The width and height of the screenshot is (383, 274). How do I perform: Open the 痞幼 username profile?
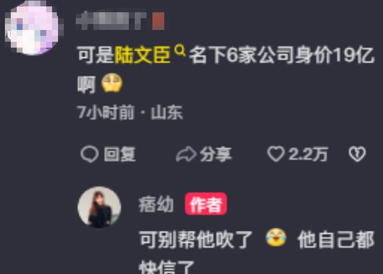pos(156,204)
